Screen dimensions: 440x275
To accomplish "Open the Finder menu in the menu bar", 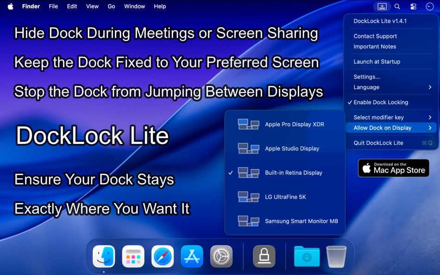I will point(31,6).
